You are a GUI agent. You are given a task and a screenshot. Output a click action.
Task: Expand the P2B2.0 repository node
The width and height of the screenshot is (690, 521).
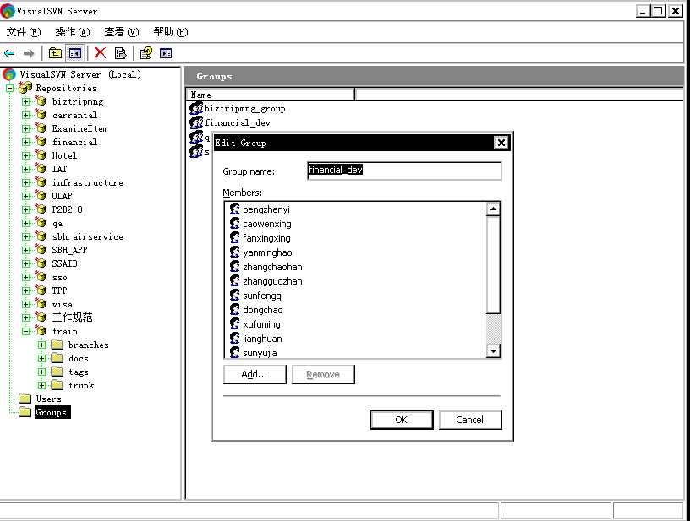coord(26,209)
